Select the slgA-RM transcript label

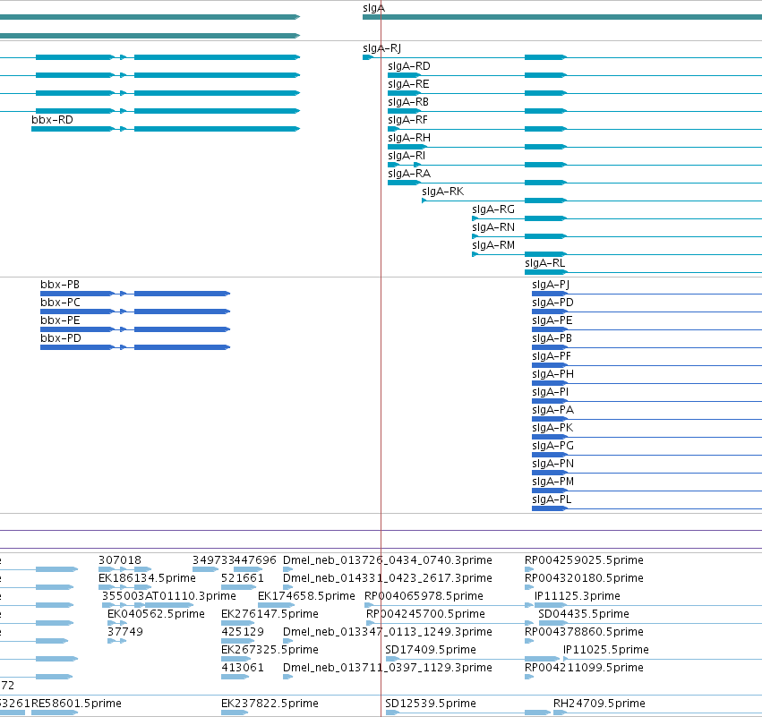click(493, 246)
